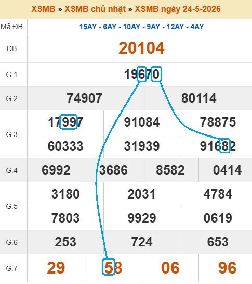The height and width of the screenshot is (284, 252).
Task: Click the boxed 5 in G.7 number 58
Action: (x=109, y=267)
